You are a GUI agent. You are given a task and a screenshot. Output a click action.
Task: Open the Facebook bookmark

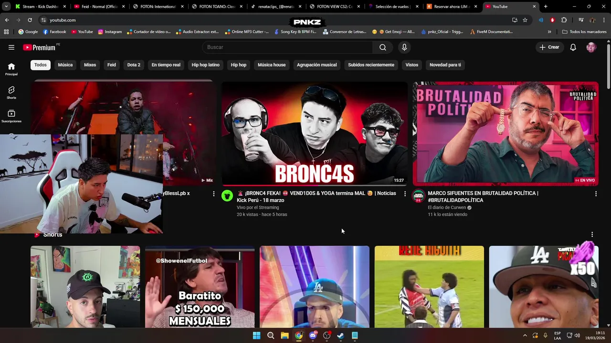pos(54,32)
